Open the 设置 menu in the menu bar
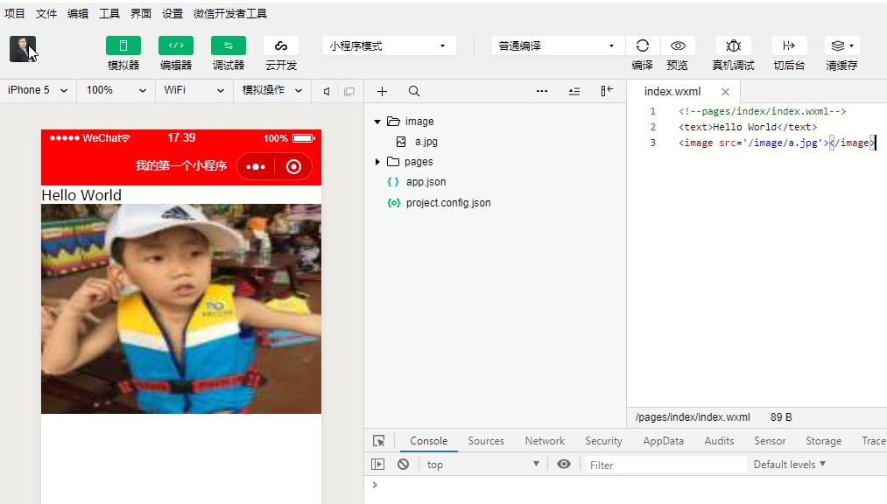The height and width of the screenshot is (504, 887). (x=172, y=14)
